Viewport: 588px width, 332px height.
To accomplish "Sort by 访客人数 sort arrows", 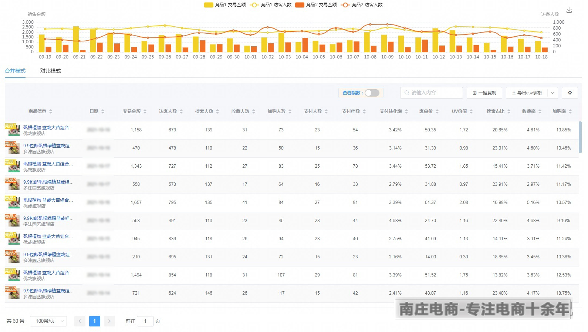I will click(x=181, y=111).
